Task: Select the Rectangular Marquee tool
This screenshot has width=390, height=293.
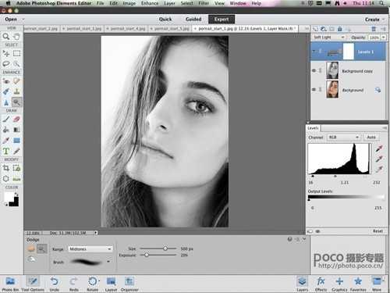Action: (x=16, y=53)
